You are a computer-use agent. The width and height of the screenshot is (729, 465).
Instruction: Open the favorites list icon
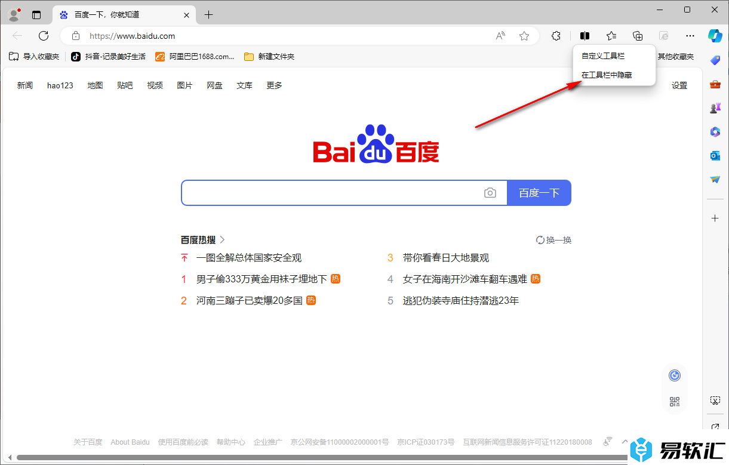click(x=611, y=36)
